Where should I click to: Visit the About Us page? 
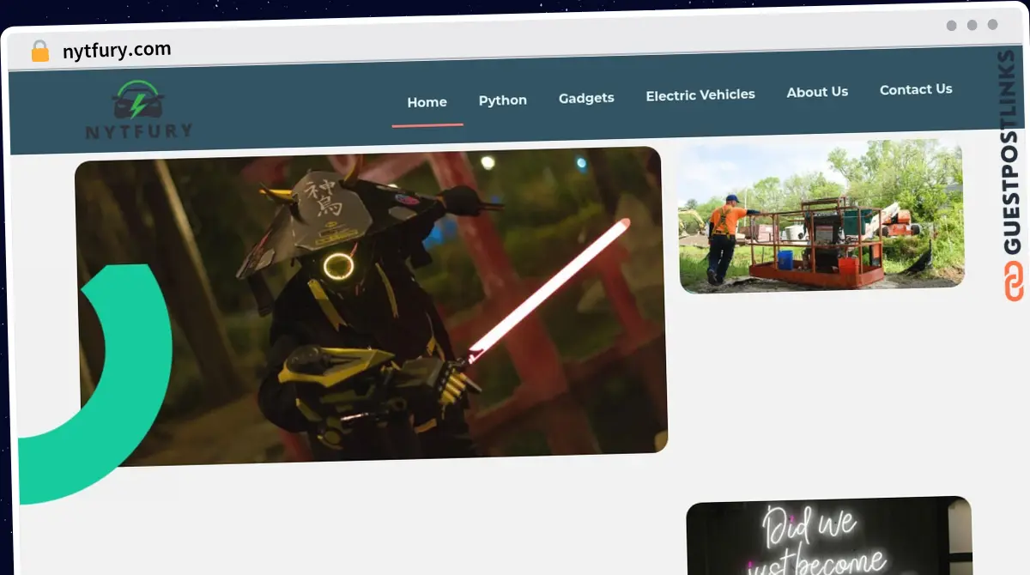[817, 92]
